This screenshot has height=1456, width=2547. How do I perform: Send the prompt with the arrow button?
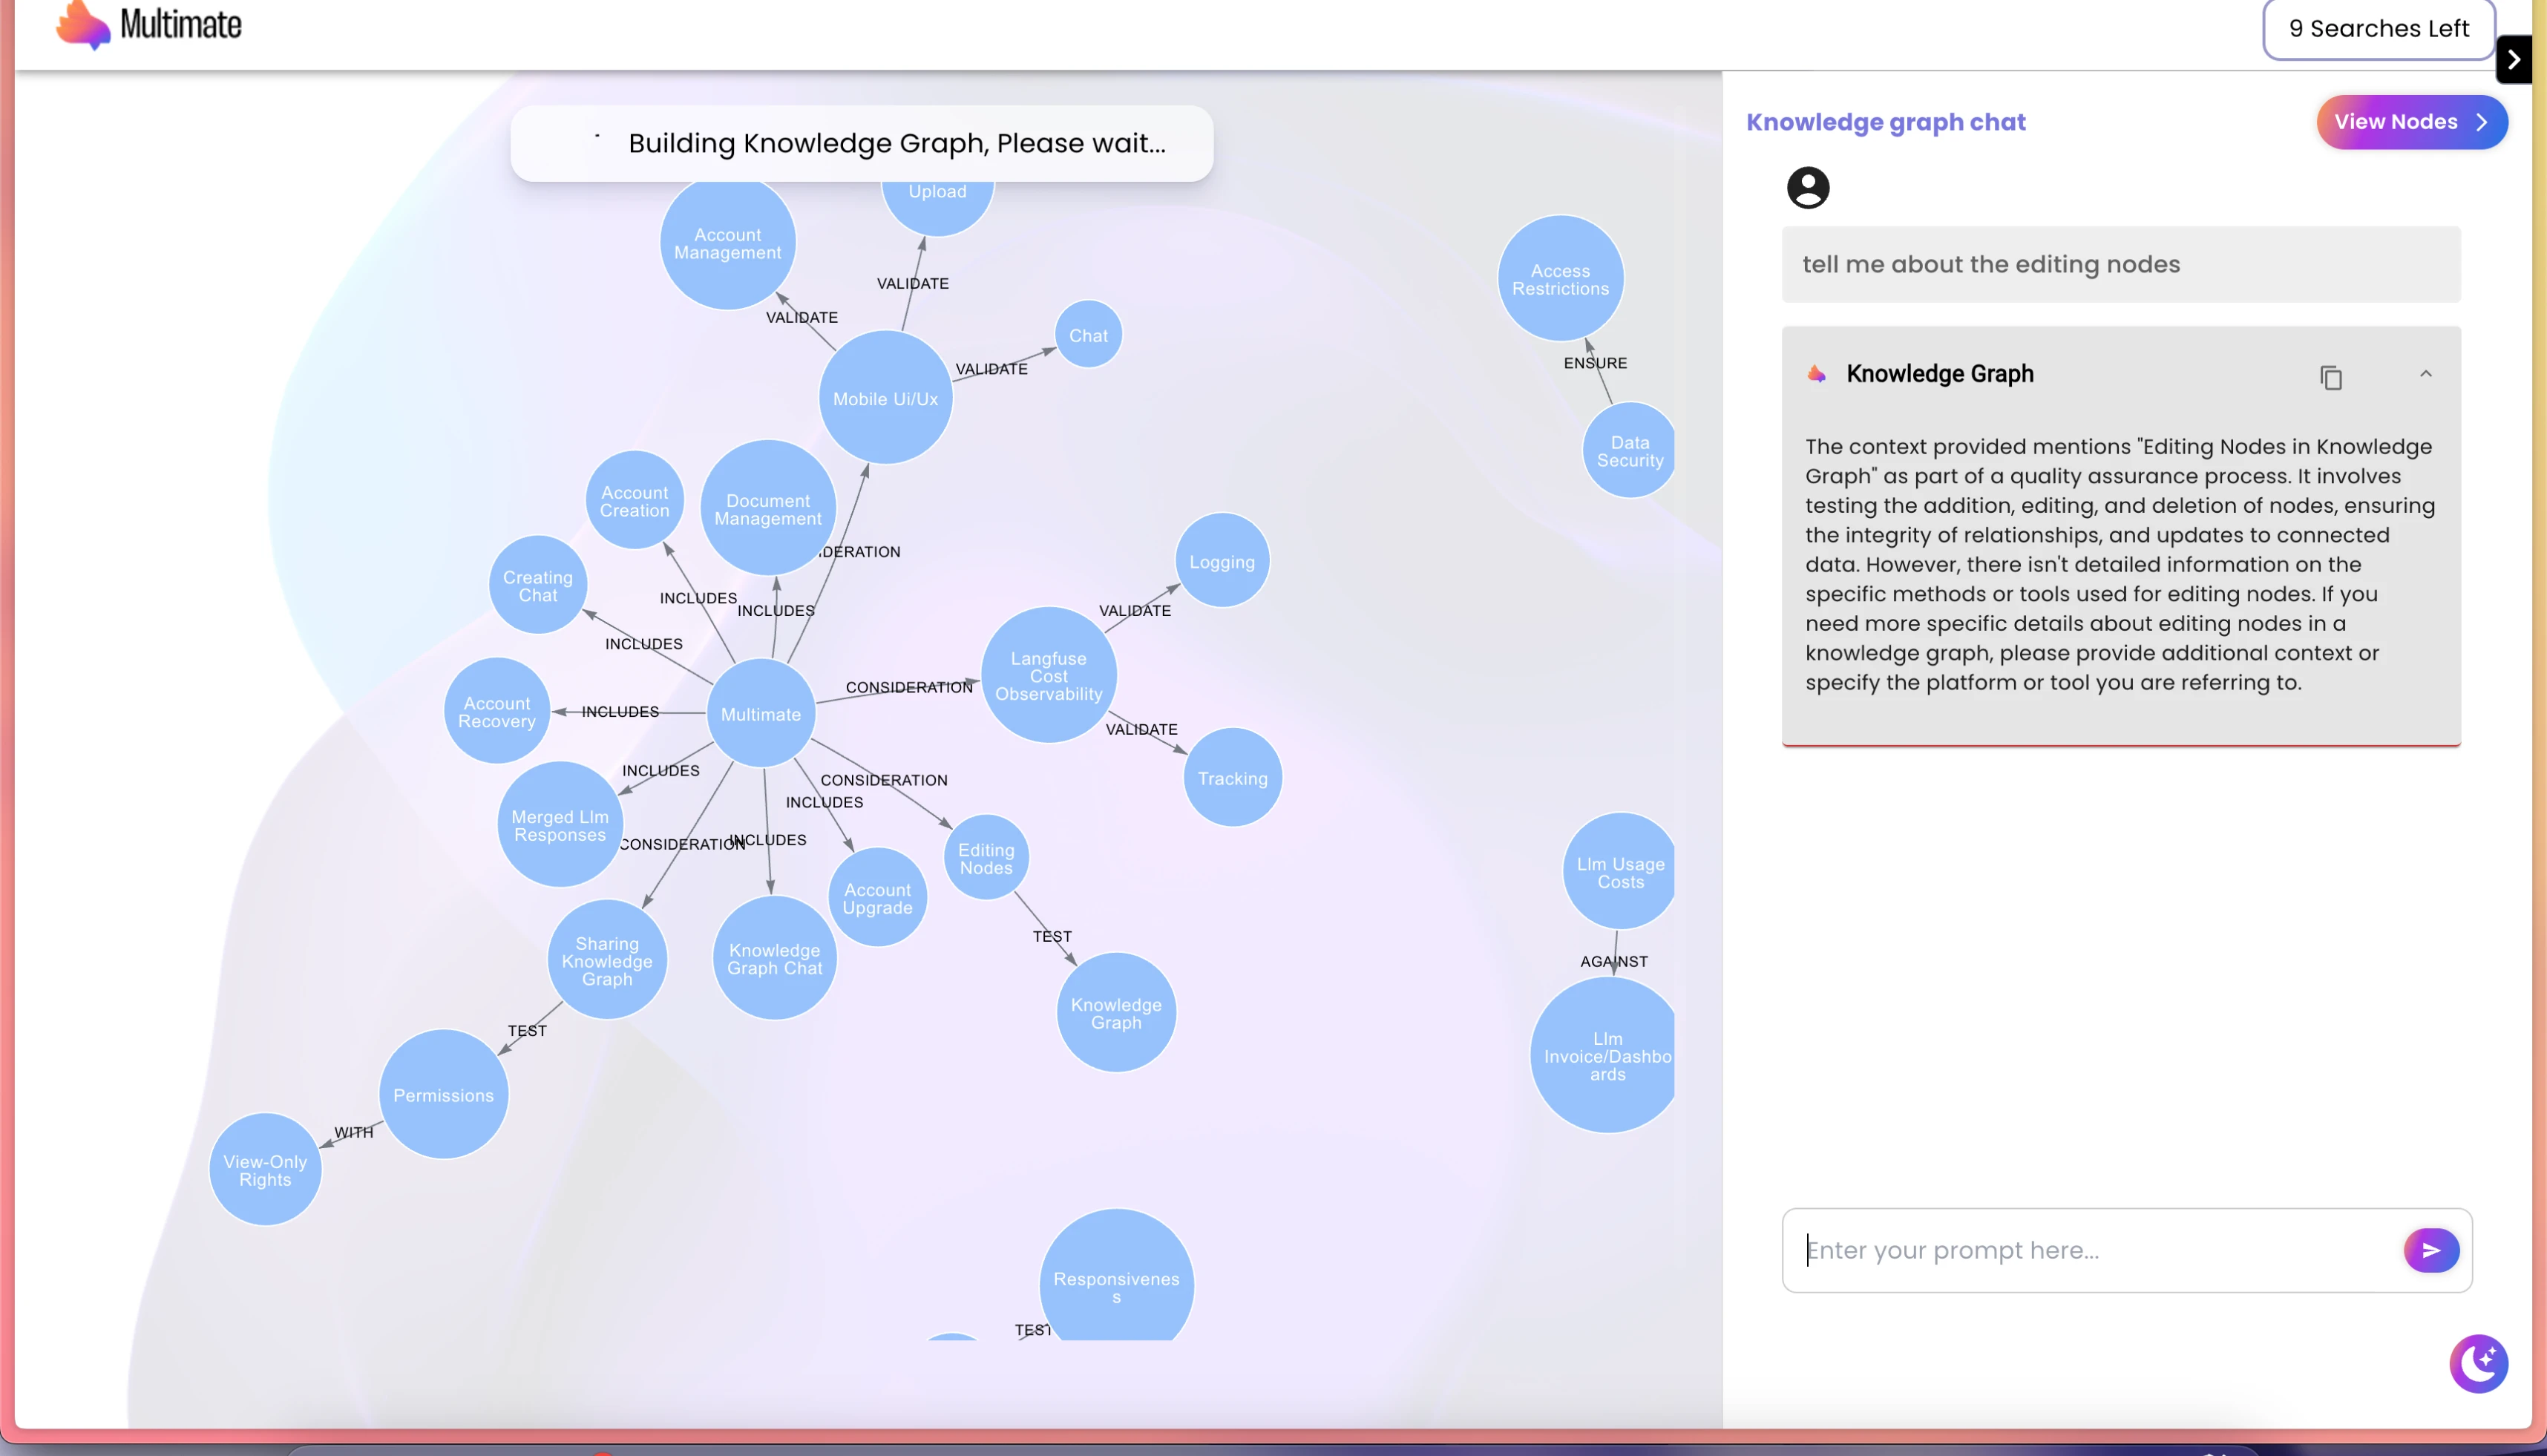(x=2431, y=1250)
